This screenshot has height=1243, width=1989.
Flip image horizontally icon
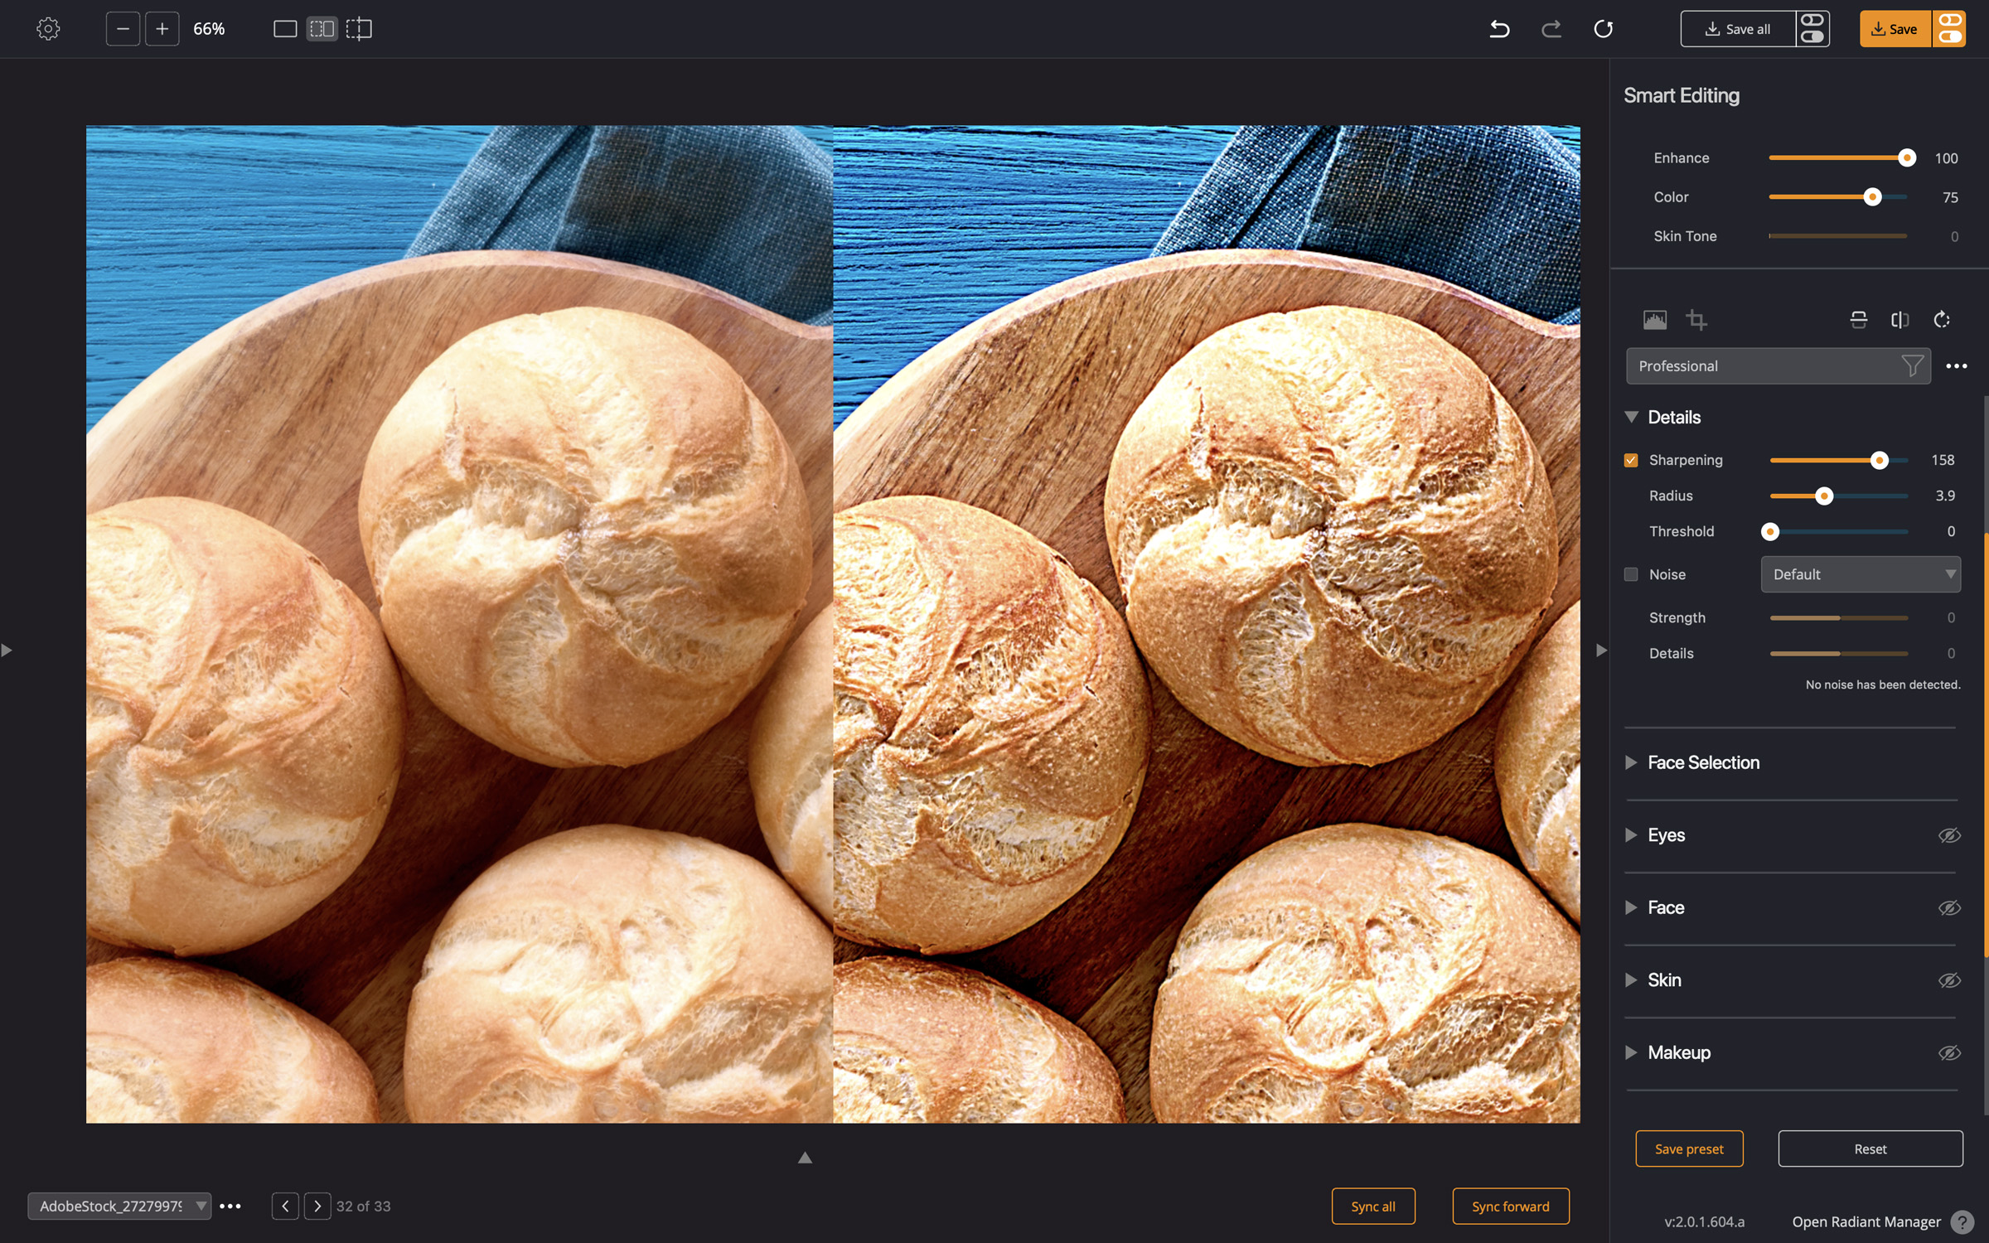pos(1900,320)
